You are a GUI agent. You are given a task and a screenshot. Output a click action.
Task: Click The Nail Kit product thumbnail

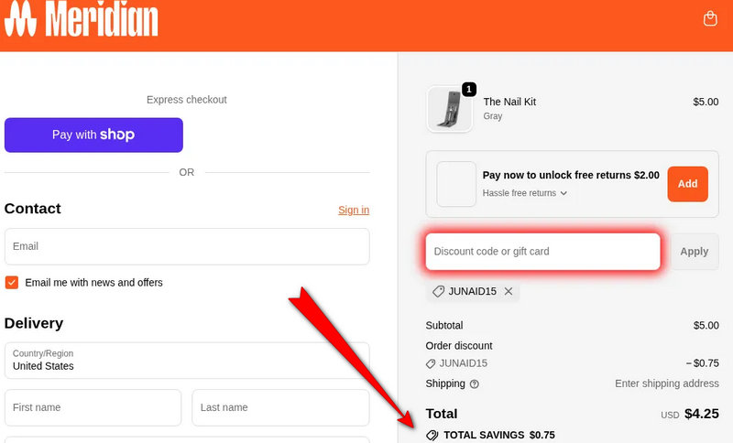pyautogui.click(x=449, y=110)
